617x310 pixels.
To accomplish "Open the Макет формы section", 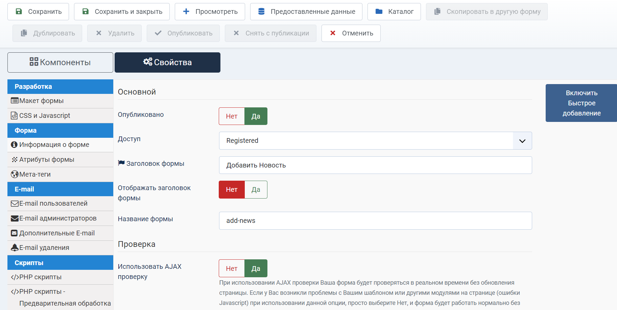I will (x=41, y=101).
